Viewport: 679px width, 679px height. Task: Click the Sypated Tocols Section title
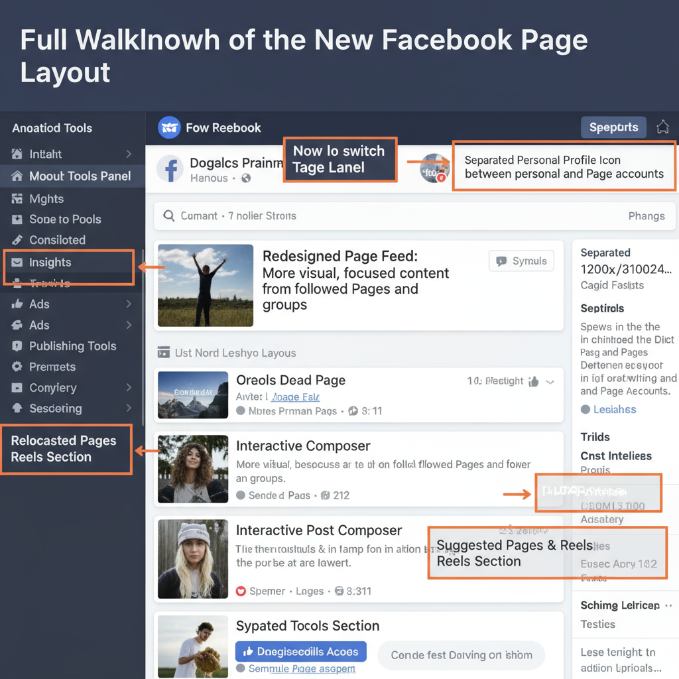[308, 626]
